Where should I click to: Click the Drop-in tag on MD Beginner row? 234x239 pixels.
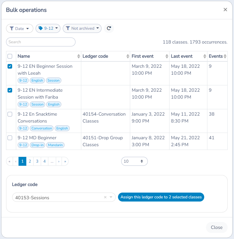point(38,145)
